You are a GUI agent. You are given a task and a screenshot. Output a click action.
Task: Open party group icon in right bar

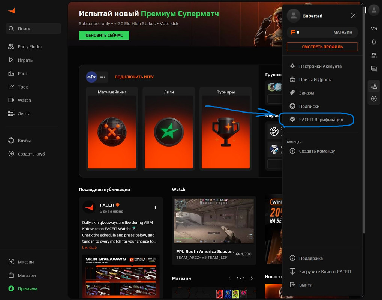[374, 86]
